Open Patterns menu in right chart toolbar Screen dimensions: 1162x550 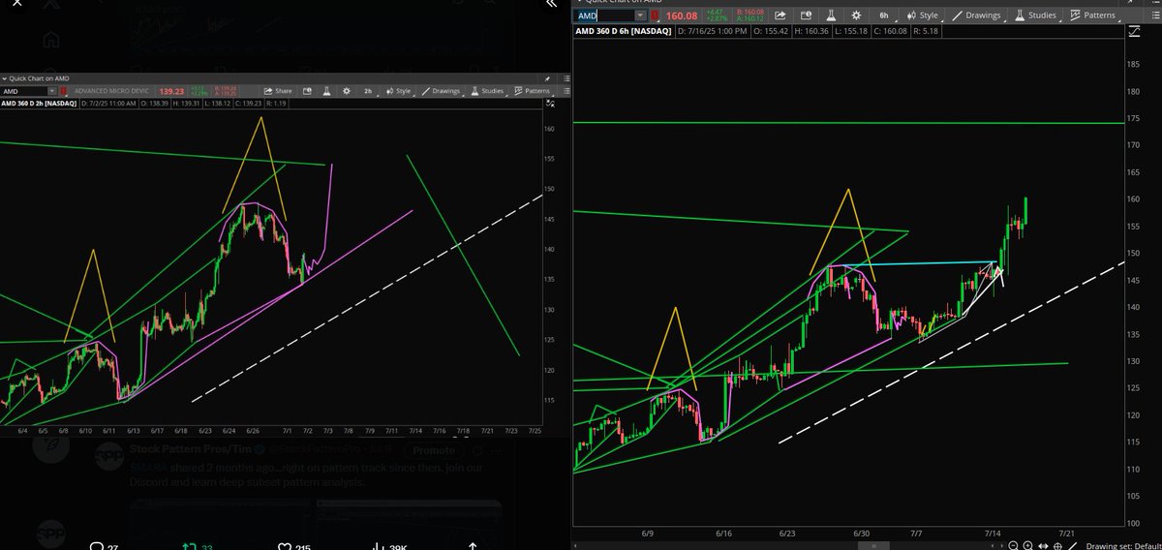coord(1091,15)
